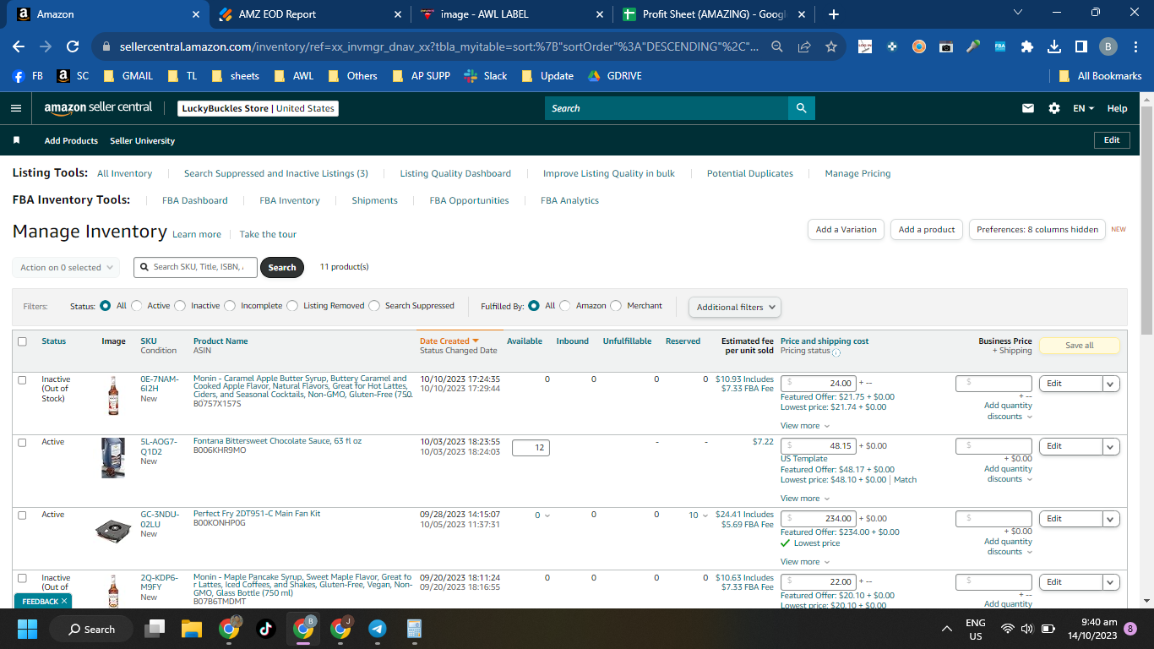
Task: Click the camera screenshot extension icon
Action: [x=946, y=47]
